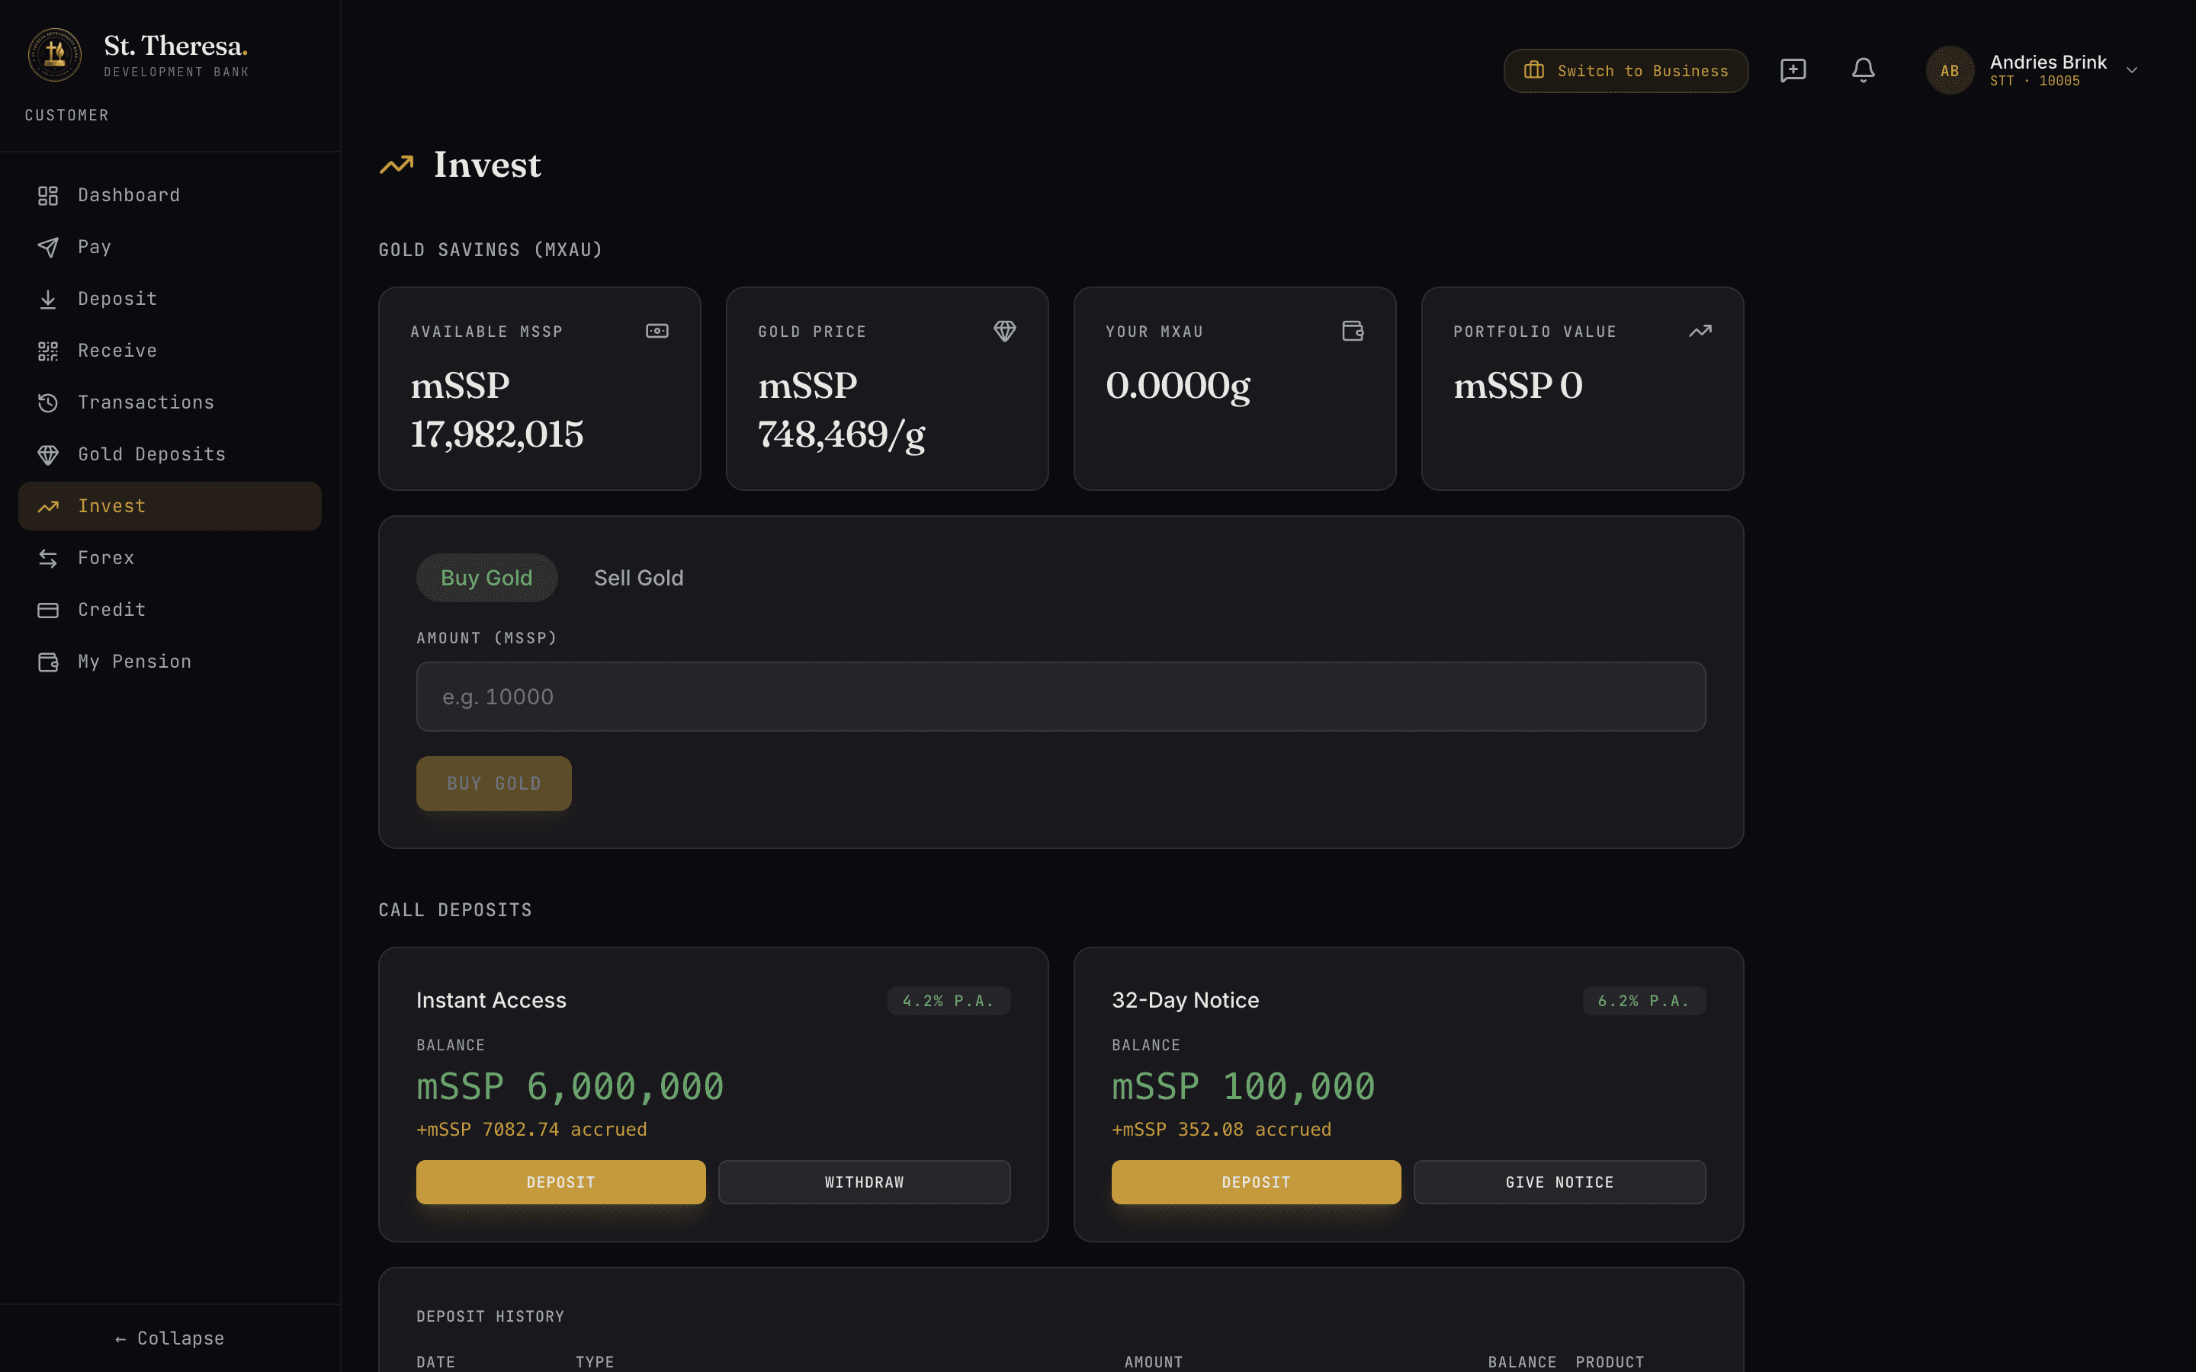Viewport: 2196px width, 1372px height.
Task: Click wallet icon on Your MXAU card
Action: pos(1353,332)
